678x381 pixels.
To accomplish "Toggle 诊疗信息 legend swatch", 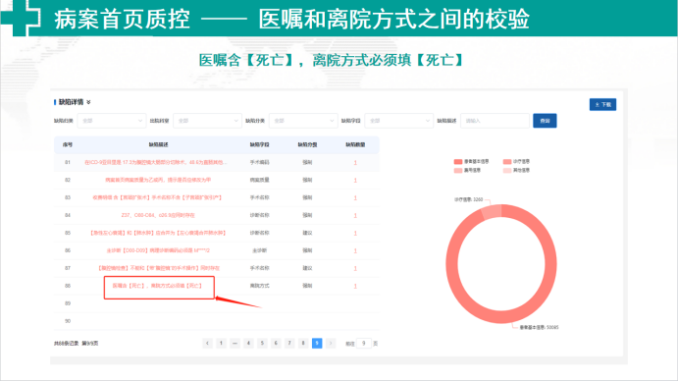I will tap(507, 161).
